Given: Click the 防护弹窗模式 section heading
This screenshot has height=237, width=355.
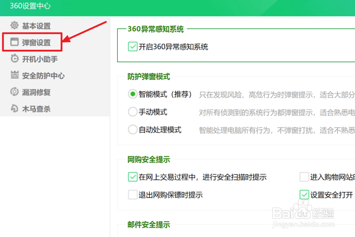Looking at the screenshot, I should [149, 76].
